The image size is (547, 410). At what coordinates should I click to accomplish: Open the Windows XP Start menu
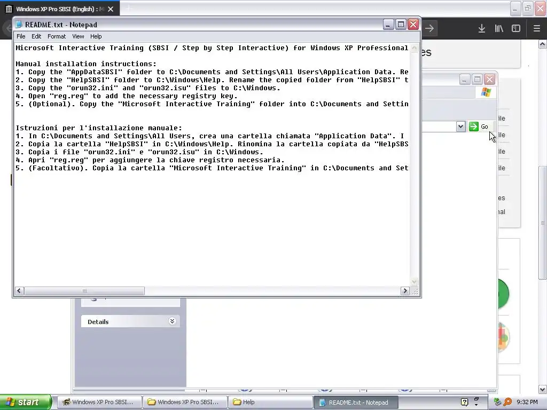pyautogui.click(x=26, y=402)
